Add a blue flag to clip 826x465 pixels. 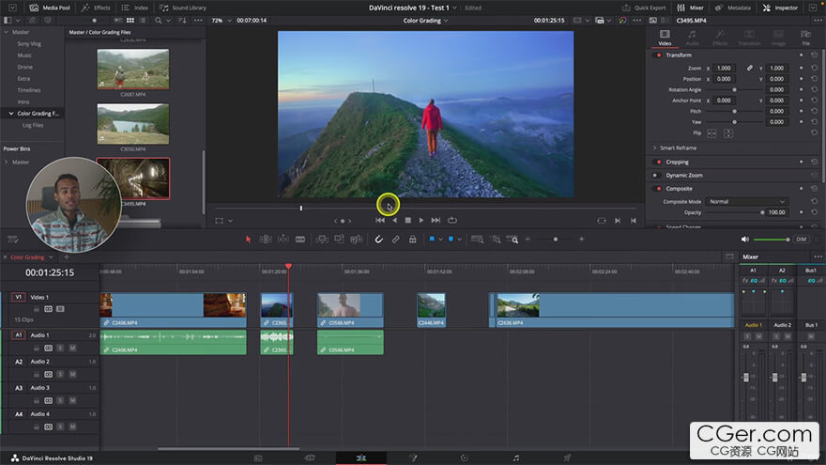pyautogui.click(x=432, y=240)
